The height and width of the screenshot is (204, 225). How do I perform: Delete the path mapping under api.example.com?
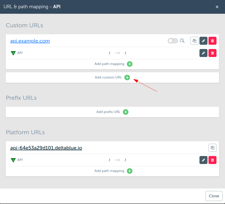(212, 53)
